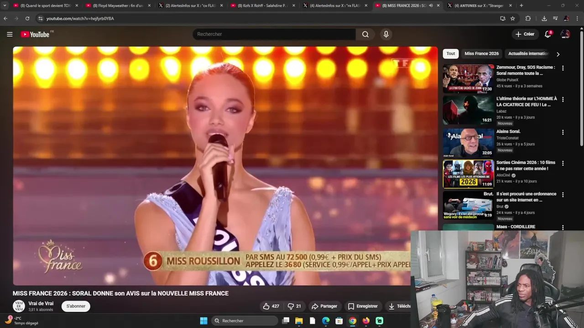
Task: Open Windows Start menu
Action: (203, 321)
